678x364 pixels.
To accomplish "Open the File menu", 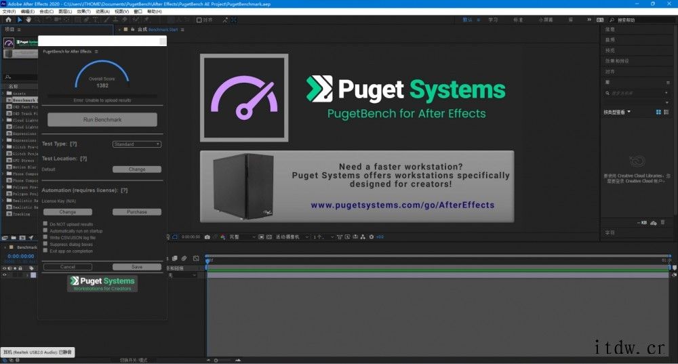I will pyautogui.click(x=9, y=12).
